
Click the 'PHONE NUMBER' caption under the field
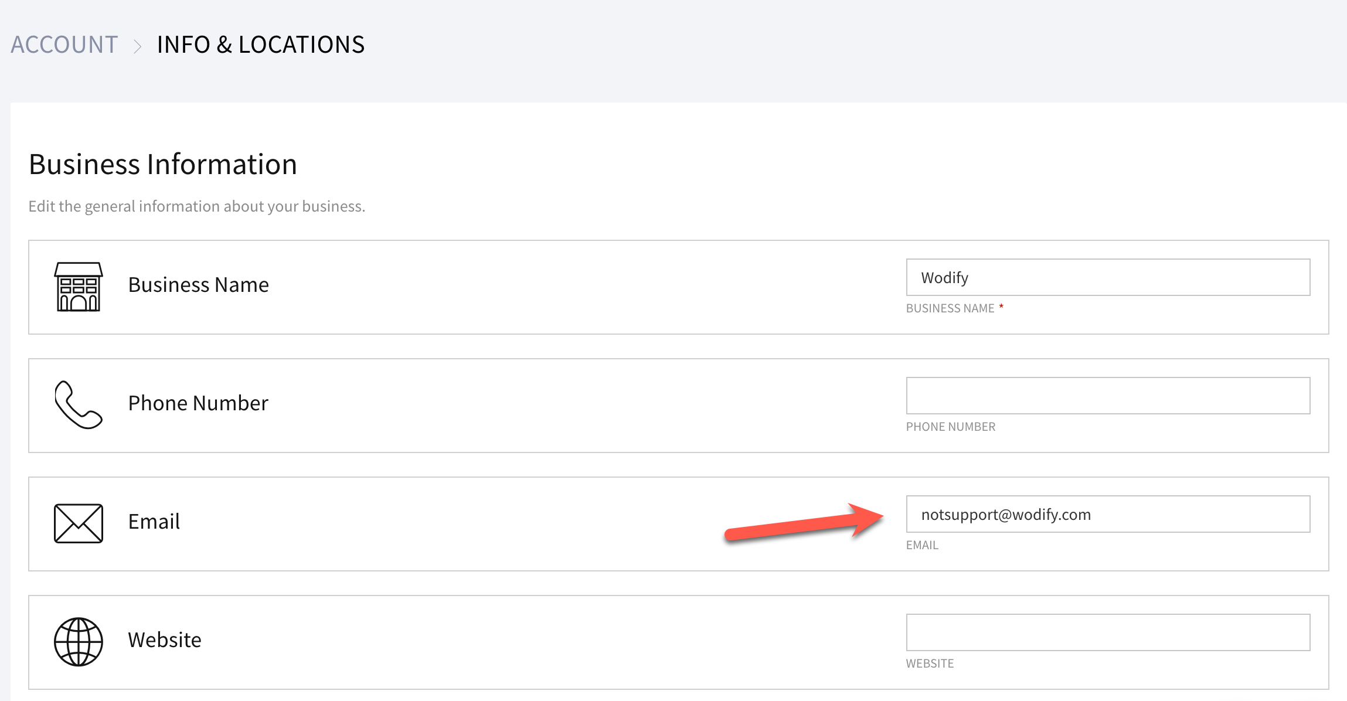951,427
